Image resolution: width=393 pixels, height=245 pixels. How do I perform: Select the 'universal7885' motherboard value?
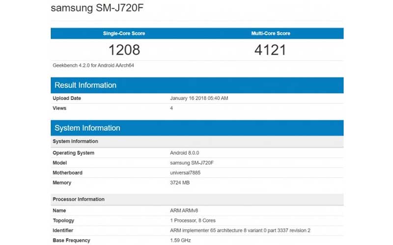point(185,173)
